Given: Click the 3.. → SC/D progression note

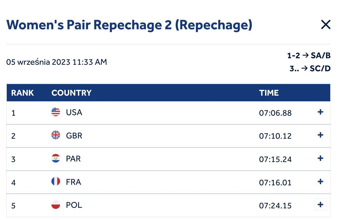Looking at the screenshot, I should [310, 69].
